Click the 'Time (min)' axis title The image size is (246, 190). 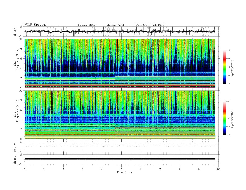[124, 172]
